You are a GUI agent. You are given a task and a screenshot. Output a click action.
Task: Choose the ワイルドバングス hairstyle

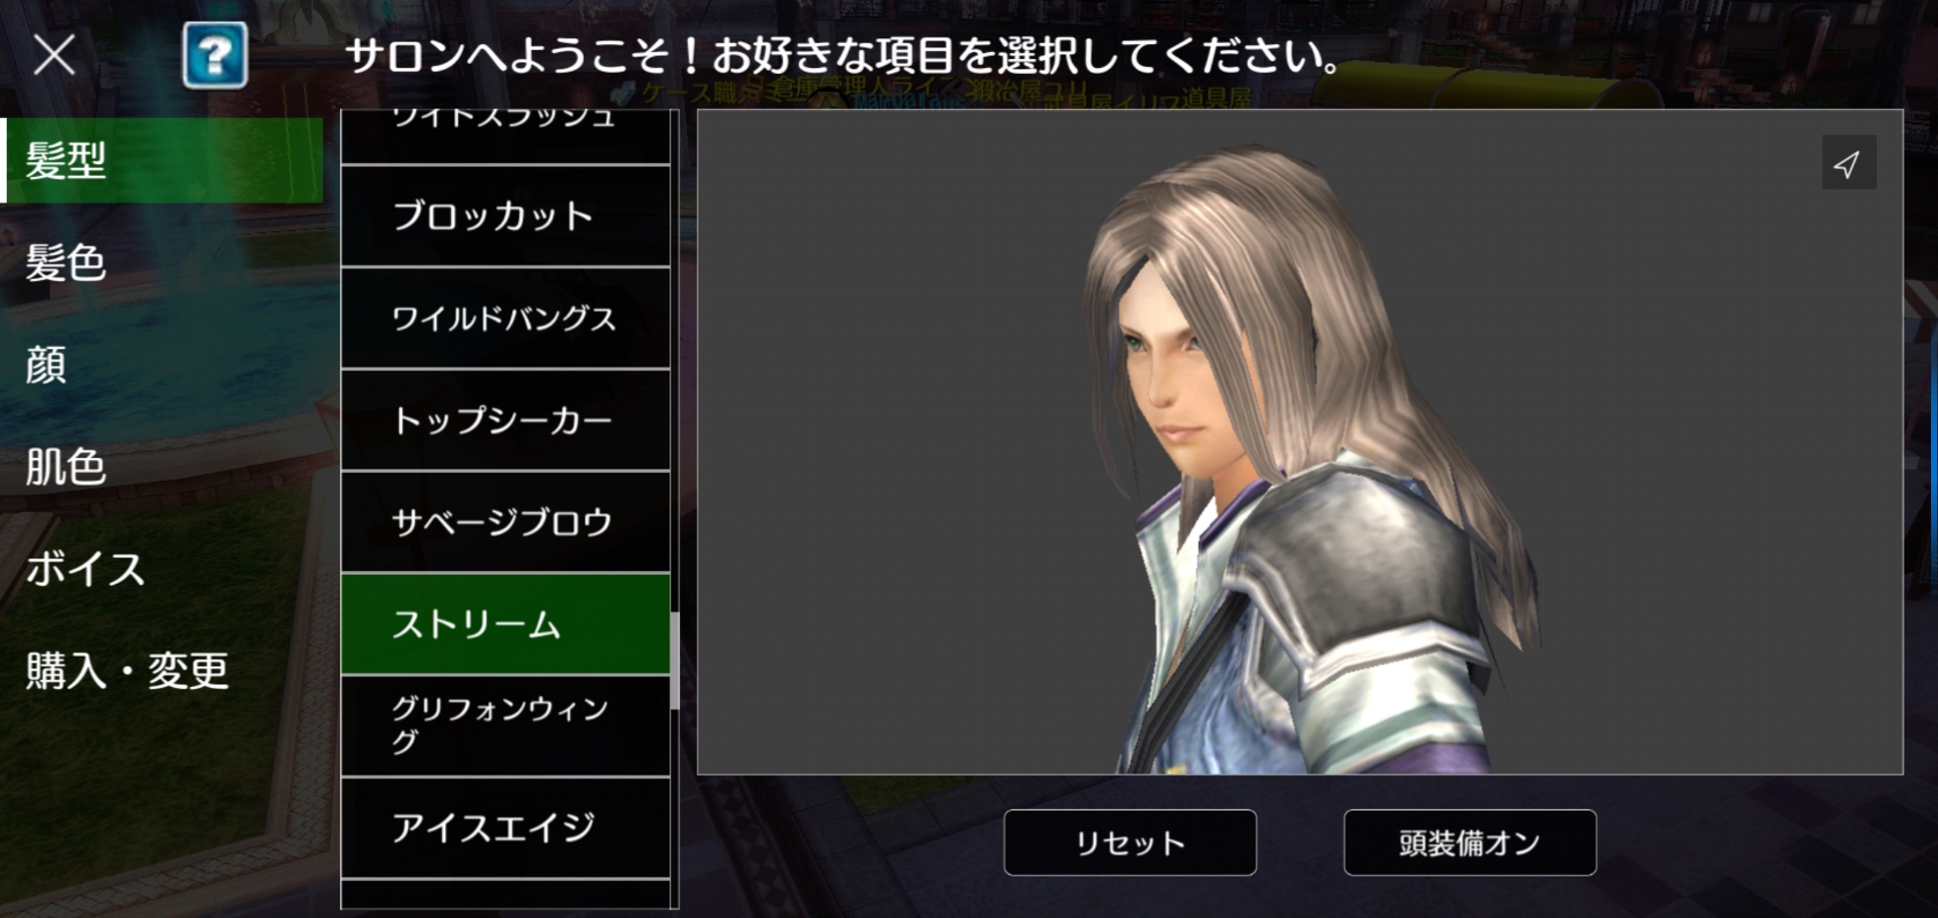505,318
